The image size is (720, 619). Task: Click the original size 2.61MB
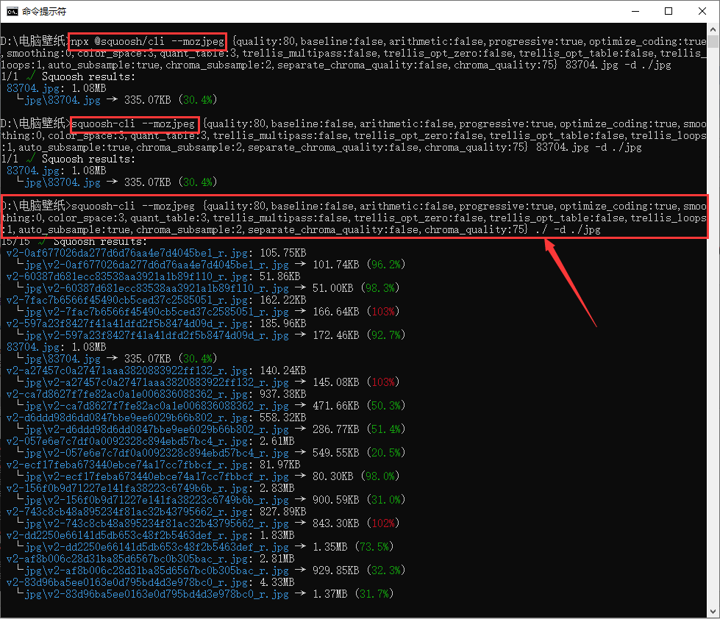point(277,441)
